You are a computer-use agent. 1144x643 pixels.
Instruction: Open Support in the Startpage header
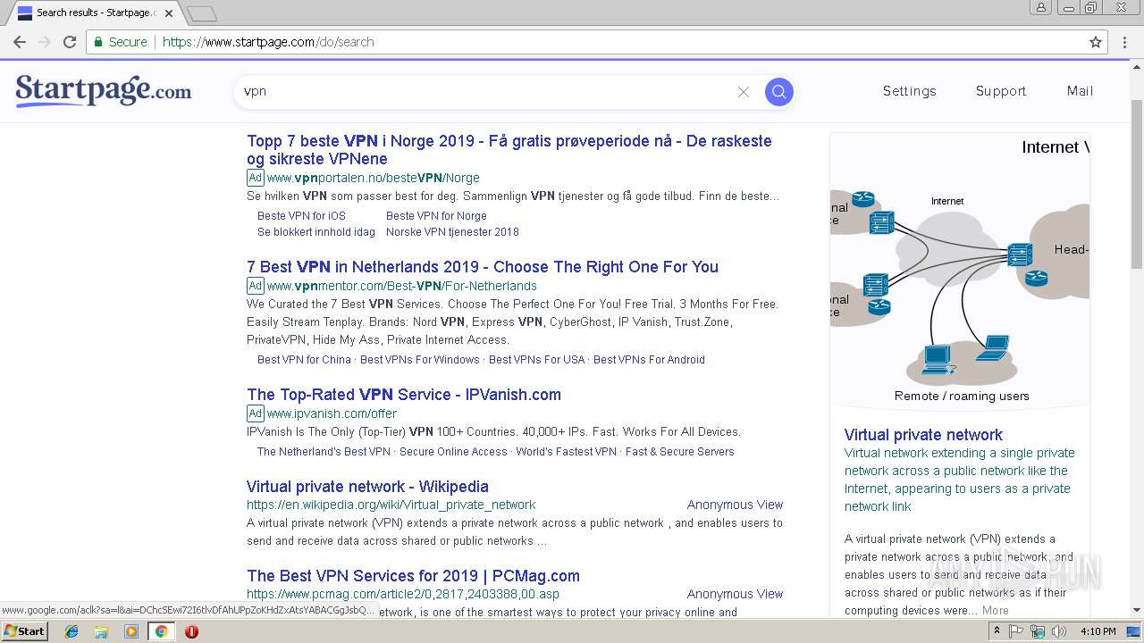(x=1000, y=91)
